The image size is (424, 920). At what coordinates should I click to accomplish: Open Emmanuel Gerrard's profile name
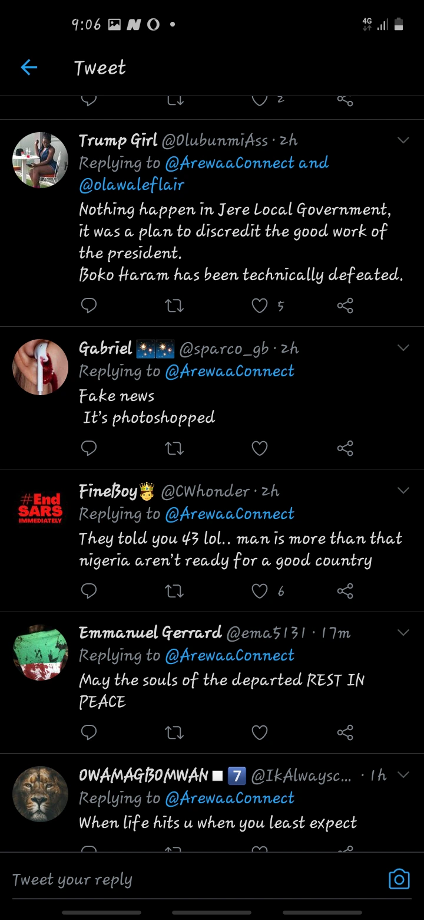150,633
